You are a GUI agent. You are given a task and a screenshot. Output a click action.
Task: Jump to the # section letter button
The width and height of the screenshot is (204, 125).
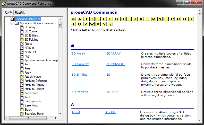tap(73, 19)
